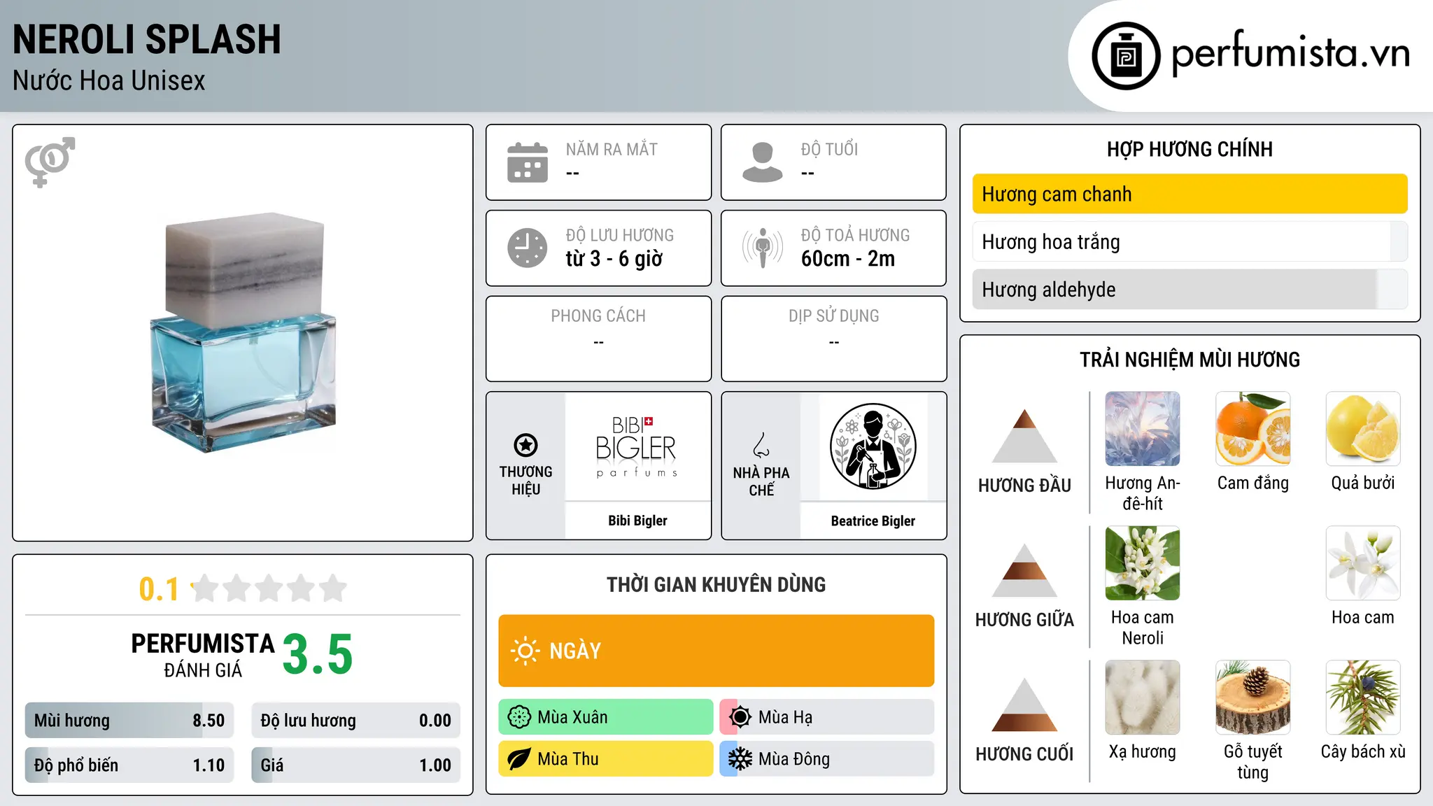
Task: Click the Nước Hoa Unisex subtitle
Action: coord(109,80)
